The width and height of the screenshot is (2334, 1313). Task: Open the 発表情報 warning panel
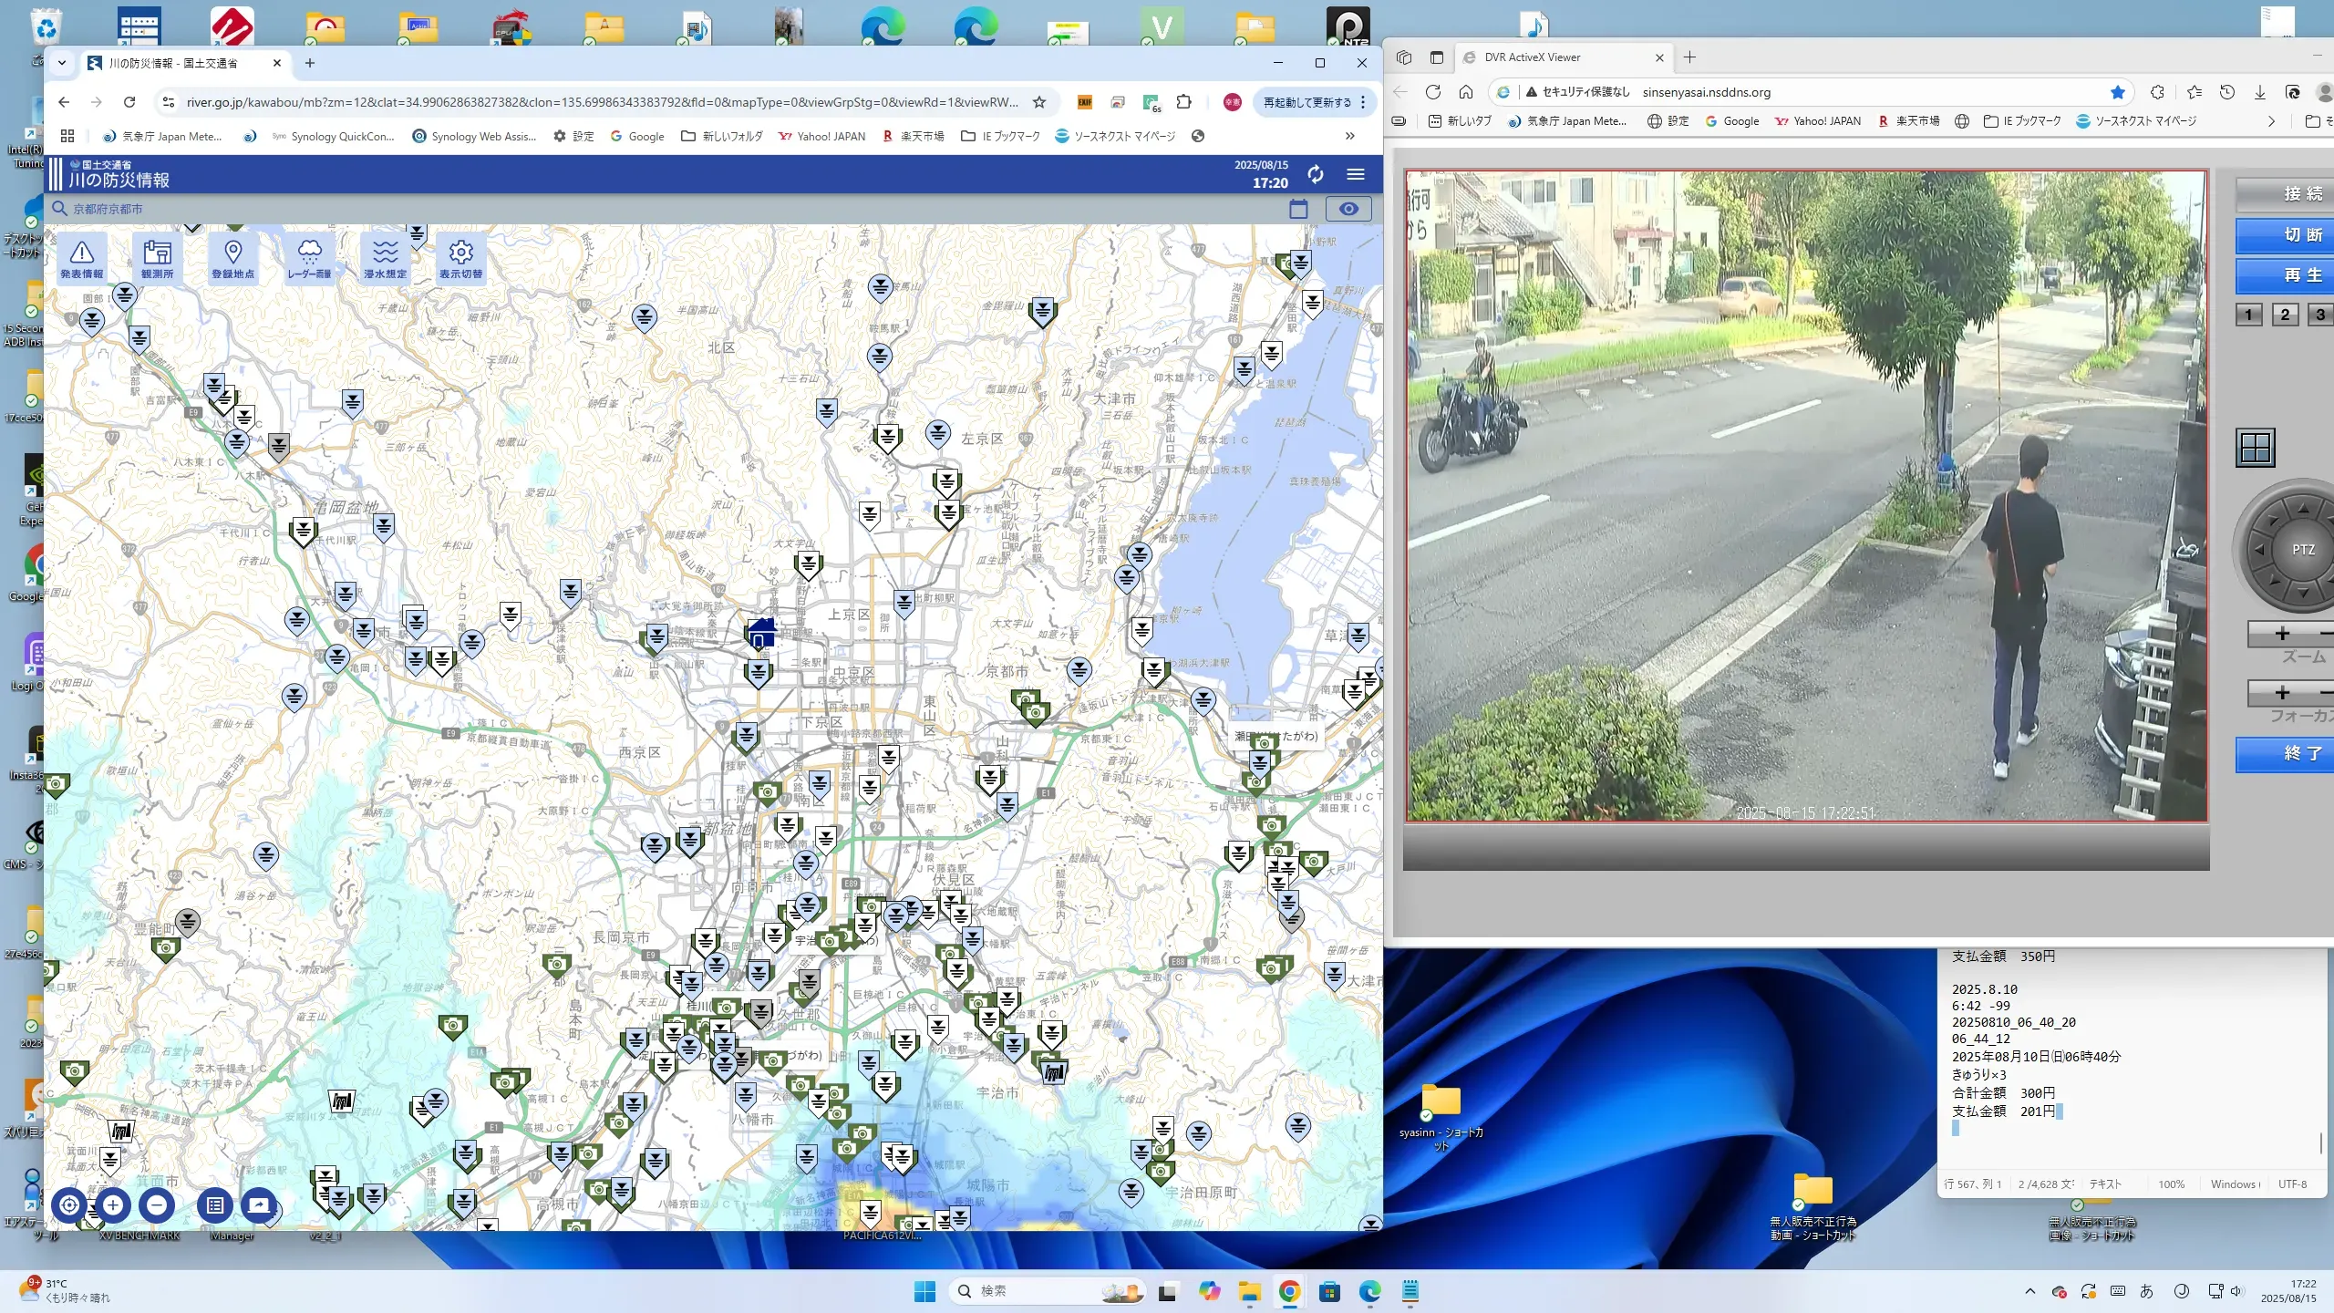coord(81,258)
